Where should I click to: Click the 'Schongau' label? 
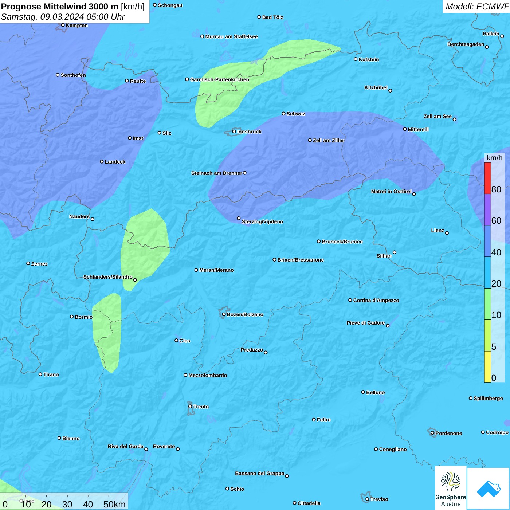(170, 5)
